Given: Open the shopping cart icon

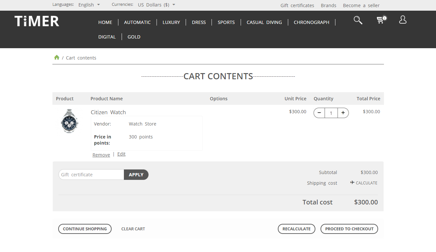Looking at the screenshot, I should 381,20.
